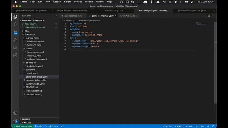Open feedback icon in status bar
This screenshot has height=128, width=228.
point(208,126)
